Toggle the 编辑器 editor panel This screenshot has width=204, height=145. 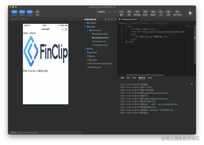coord(22,13)
